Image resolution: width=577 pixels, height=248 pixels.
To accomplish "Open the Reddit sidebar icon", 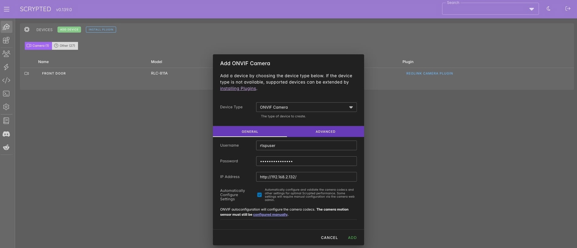I will click(6, 147).
